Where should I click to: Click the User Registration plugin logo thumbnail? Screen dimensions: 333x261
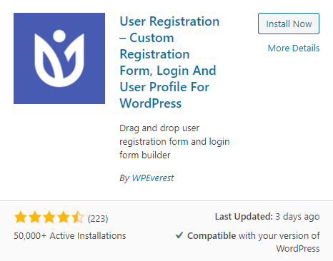(x=59, y=58)
